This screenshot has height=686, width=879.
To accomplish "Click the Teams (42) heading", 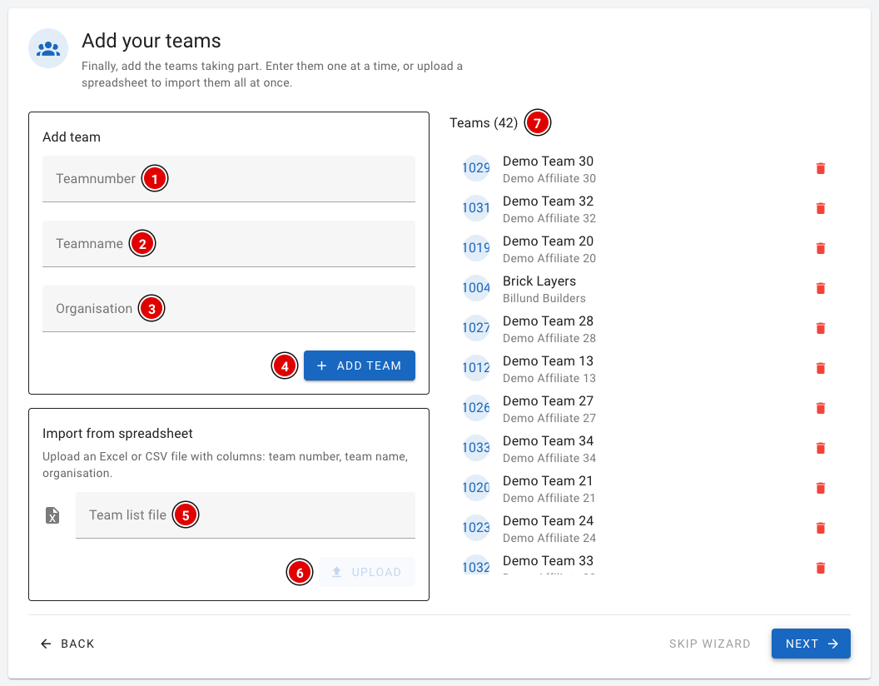I will [484, 122].
